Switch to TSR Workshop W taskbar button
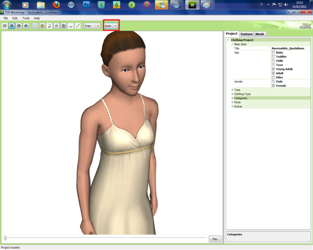The width and height of the screenshot is (313, 250). click(192, 5)
